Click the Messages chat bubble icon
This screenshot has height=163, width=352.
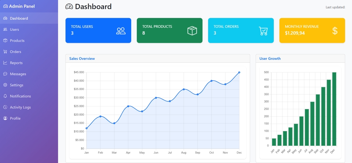point(5,74)
